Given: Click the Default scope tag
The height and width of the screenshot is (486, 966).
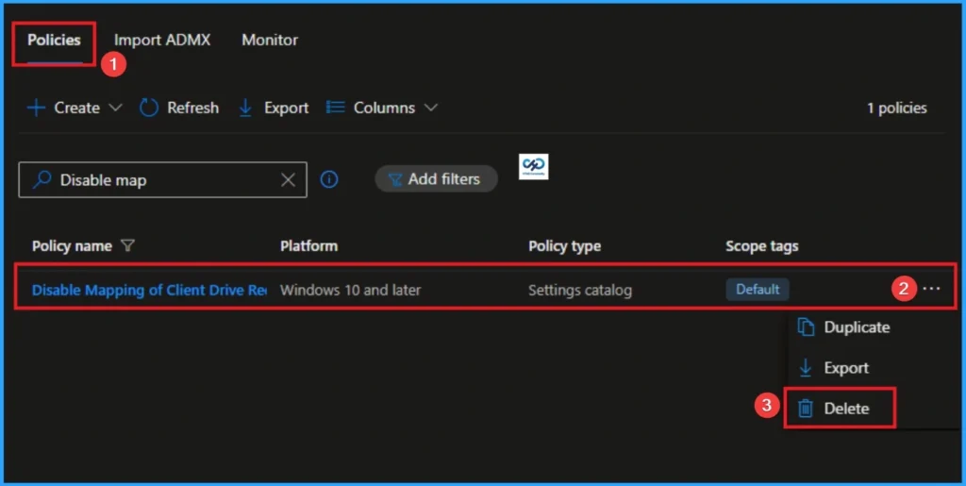Looking at the screenshot, I should [x=758, y=290].
